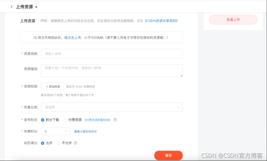Focus the 资源描述 text area

coord(112,70)
